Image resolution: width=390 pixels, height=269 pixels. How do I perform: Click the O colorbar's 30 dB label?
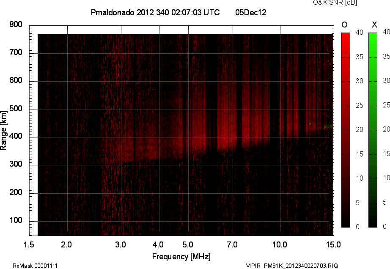360,81
